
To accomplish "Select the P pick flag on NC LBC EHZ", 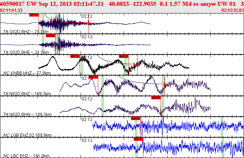I will 138,139.
